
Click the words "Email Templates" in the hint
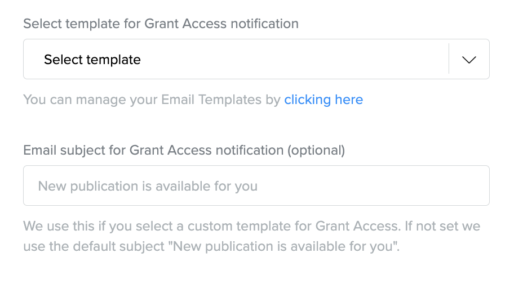coord(212,100)
